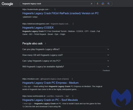Open three-dot menu beside People also ask
The image size is (133, 110).
(45, 44)
